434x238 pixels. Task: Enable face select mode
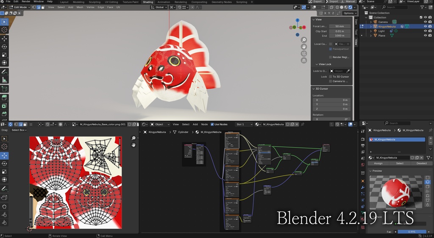pyautogui.click(x=43, y=8)
